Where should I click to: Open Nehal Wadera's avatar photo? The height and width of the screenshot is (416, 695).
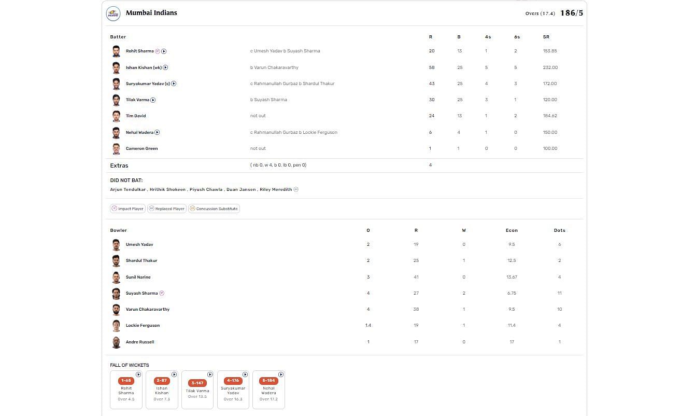[116, 132]
